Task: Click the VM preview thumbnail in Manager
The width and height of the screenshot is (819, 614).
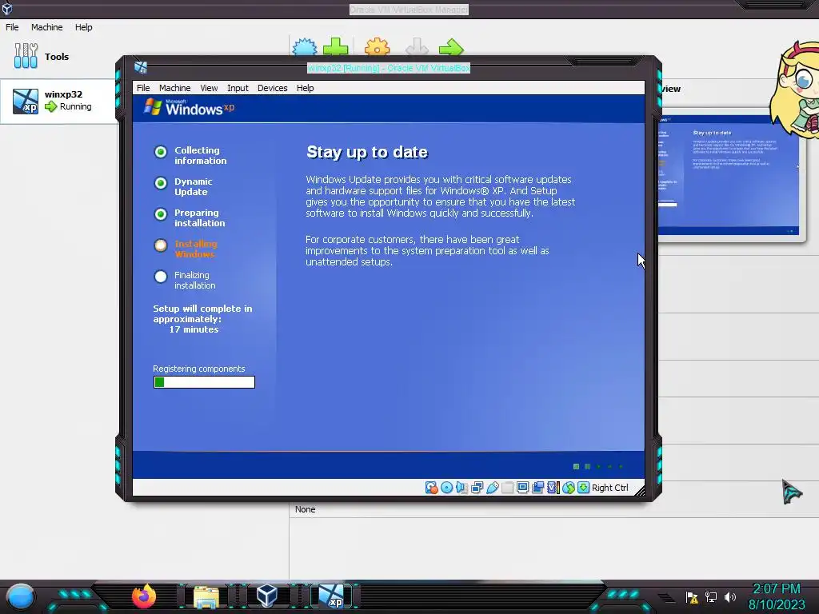Action: (729, 175)
